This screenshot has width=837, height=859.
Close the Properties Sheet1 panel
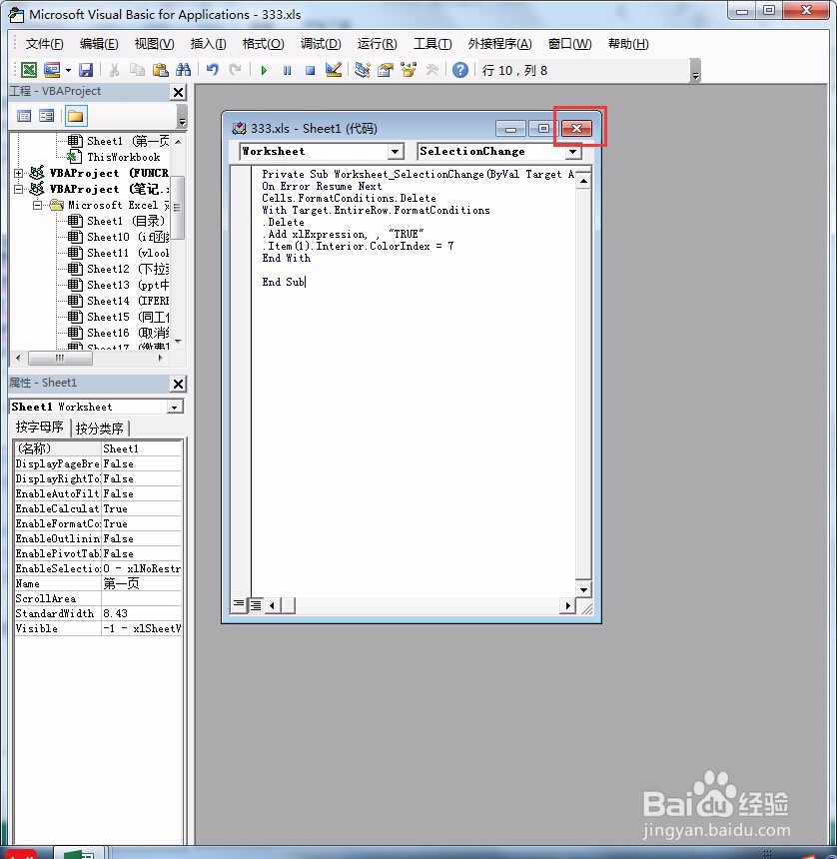pyautogui.click(x=179, y=384)
